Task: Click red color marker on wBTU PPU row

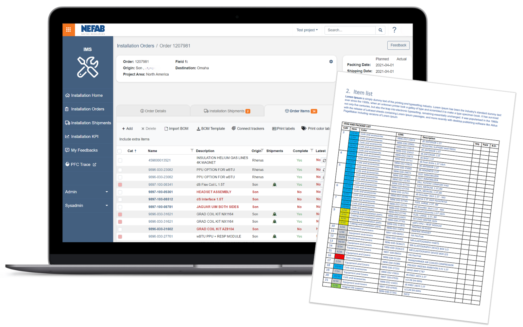Action: pyautogui.click(x=120, y=236)
